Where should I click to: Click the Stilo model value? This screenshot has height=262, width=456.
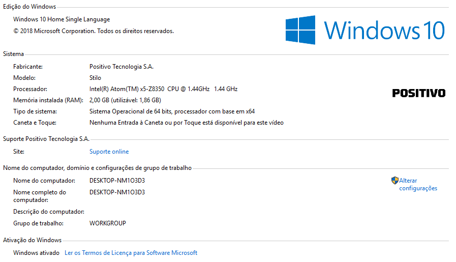(95, 78)
